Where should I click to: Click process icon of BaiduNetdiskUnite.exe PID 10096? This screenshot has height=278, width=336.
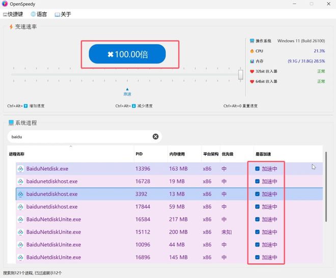[x=20, y=244]
